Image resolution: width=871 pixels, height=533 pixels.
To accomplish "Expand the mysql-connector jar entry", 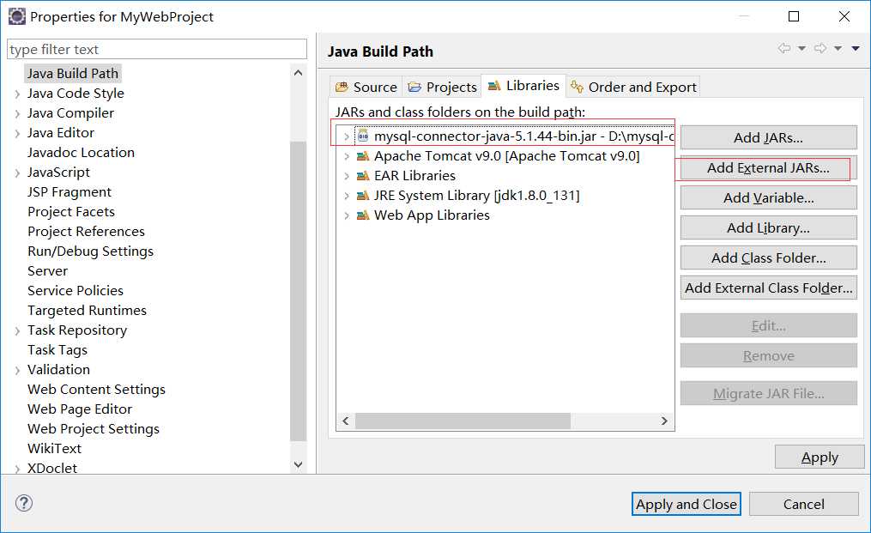I will tap(347, 136).
